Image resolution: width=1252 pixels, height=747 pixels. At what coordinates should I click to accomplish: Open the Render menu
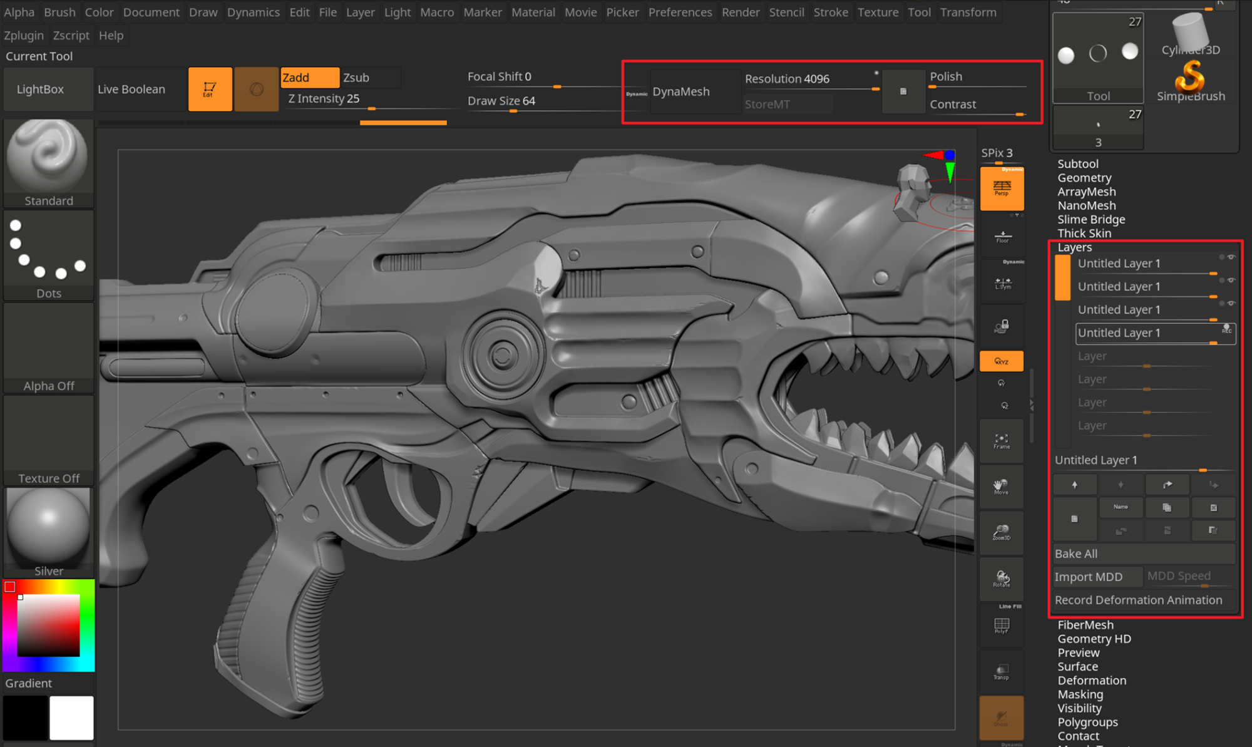[740, 12]
